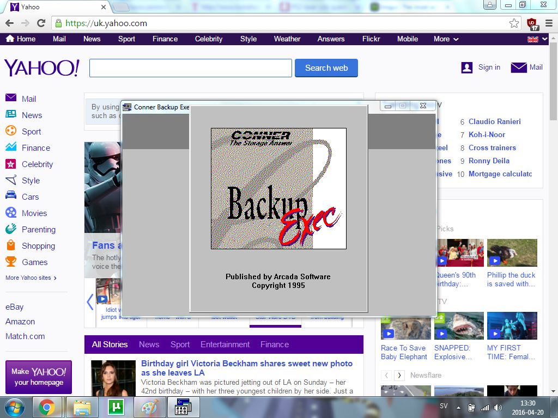The height and width of the screenshot is (418, 558).
Task: Click the News icon in sidebar
Action: point(11,114)
